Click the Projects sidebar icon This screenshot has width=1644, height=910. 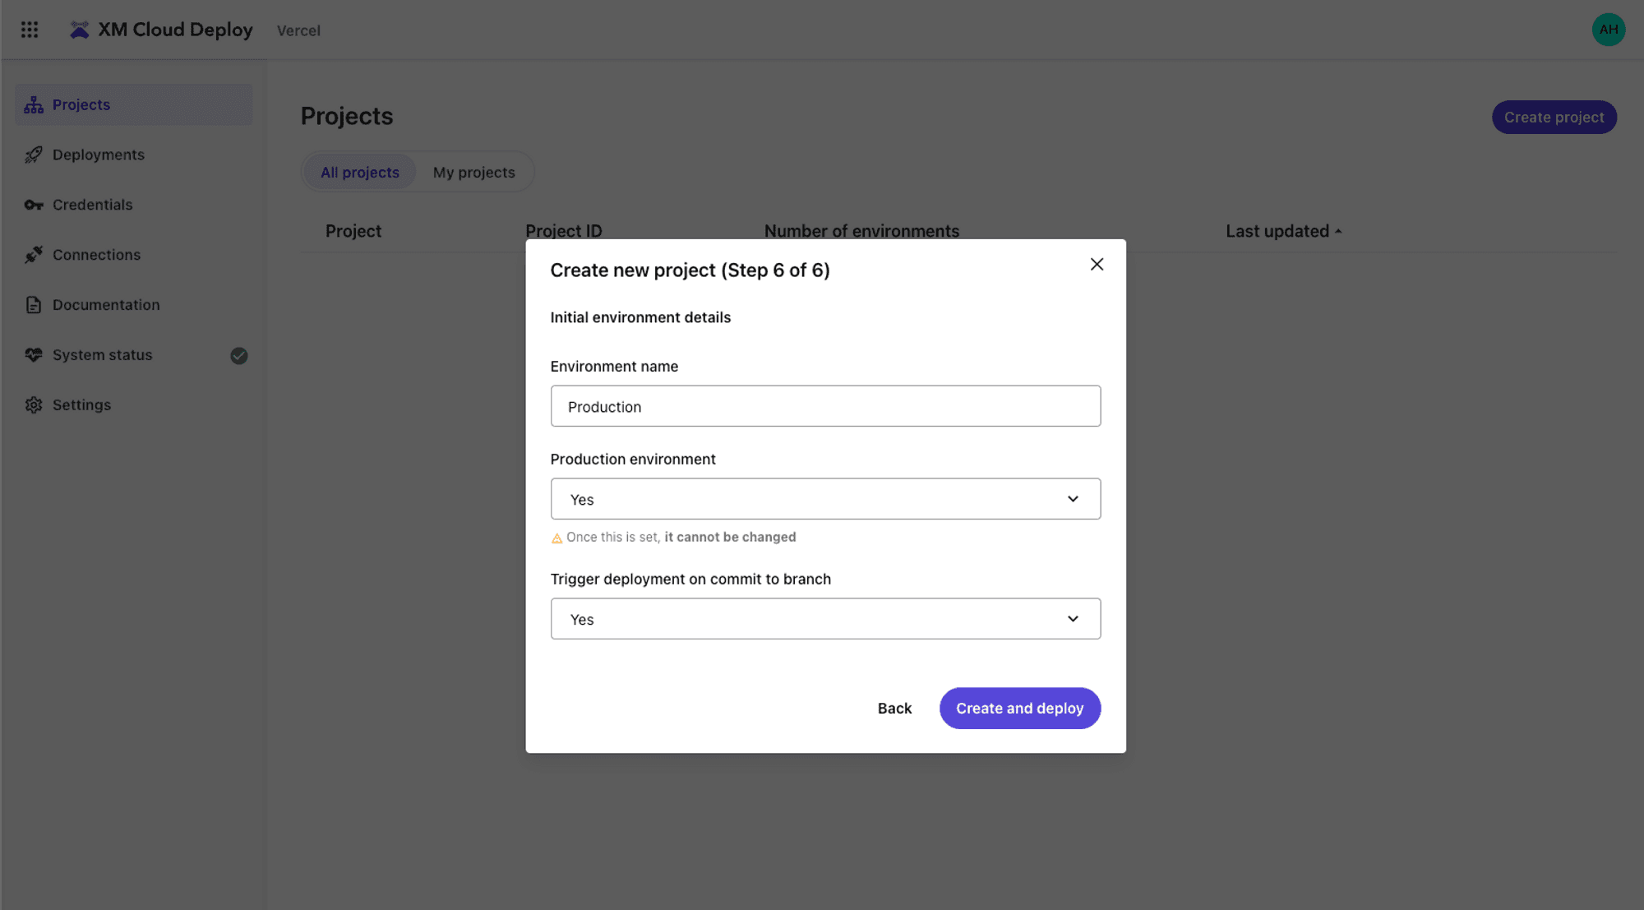[34, 105]
